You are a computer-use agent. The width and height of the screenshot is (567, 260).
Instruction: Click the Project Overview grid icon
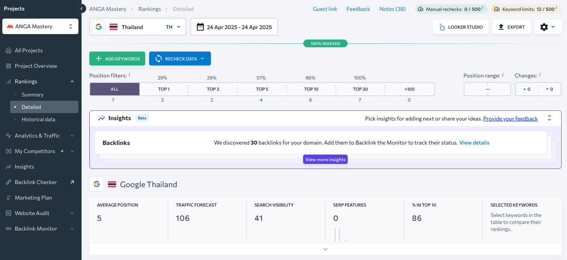9,66
